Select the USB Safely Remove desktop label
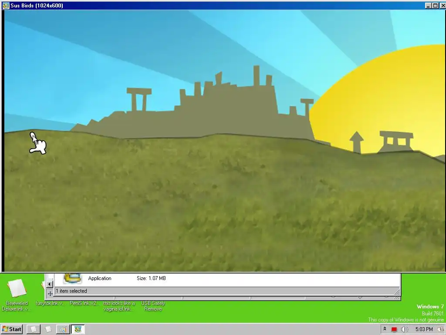The image size is (446, 335). tap(153, 306)
